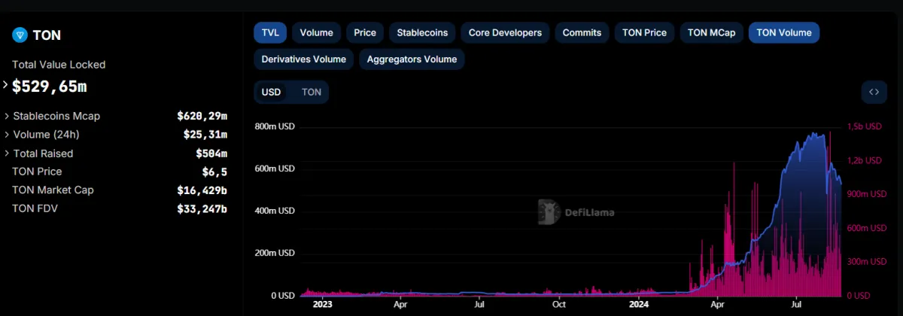This screenshot has height=316, width=903.
Task: Open the embed chart code icon
Action: (874, 92)
